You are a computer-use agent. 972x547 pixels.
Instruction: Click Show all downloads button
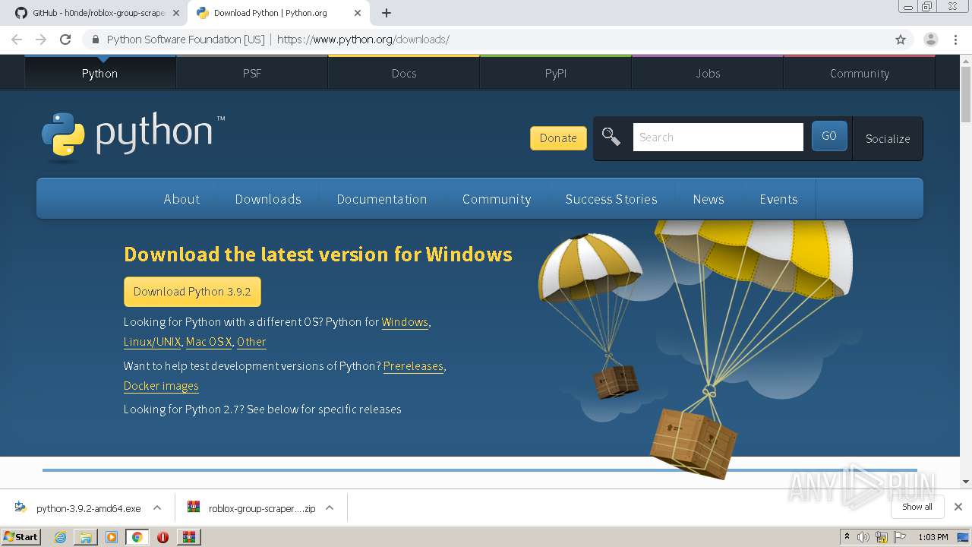(x=917, y=507)
